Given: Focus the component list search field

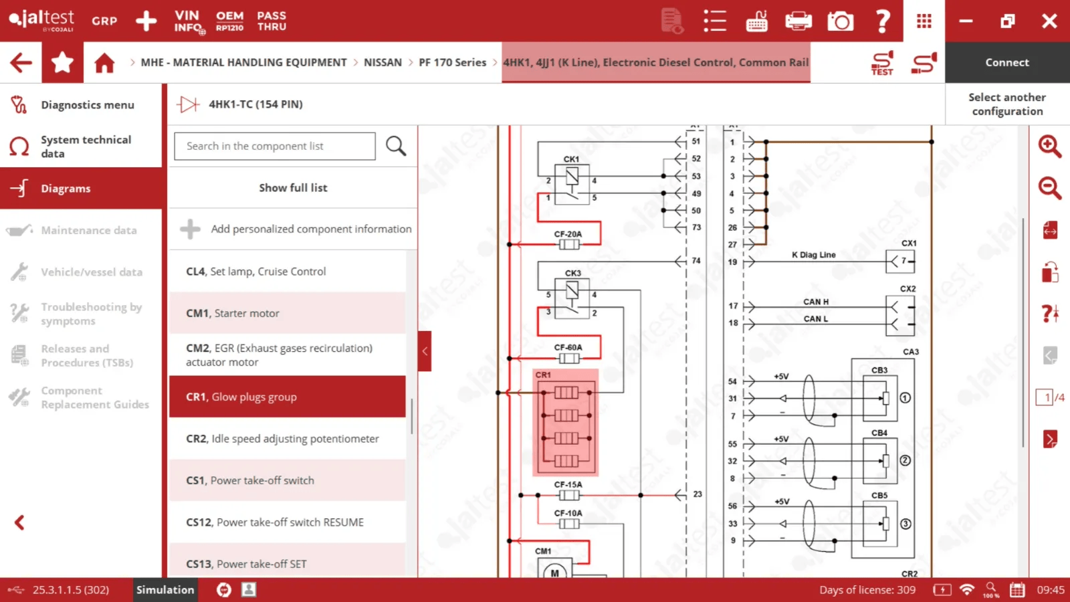Looking at the screenshot, I should click(275, 146).
